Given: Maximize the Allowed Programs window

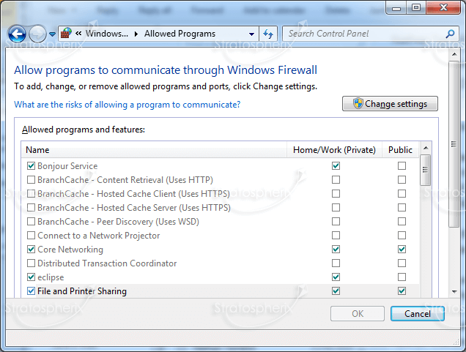Looking at the screenshot, I should coord(416,7).
